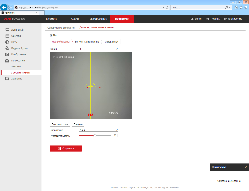The width and height of the screenshot is (249, 191).
Task: Click the Сеть globe icon
Action: click(7, 42)
